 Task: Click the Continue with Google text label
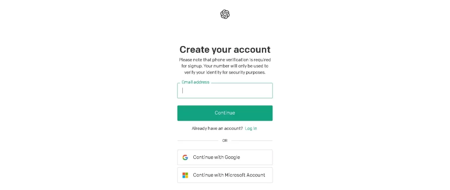point(216,157)
